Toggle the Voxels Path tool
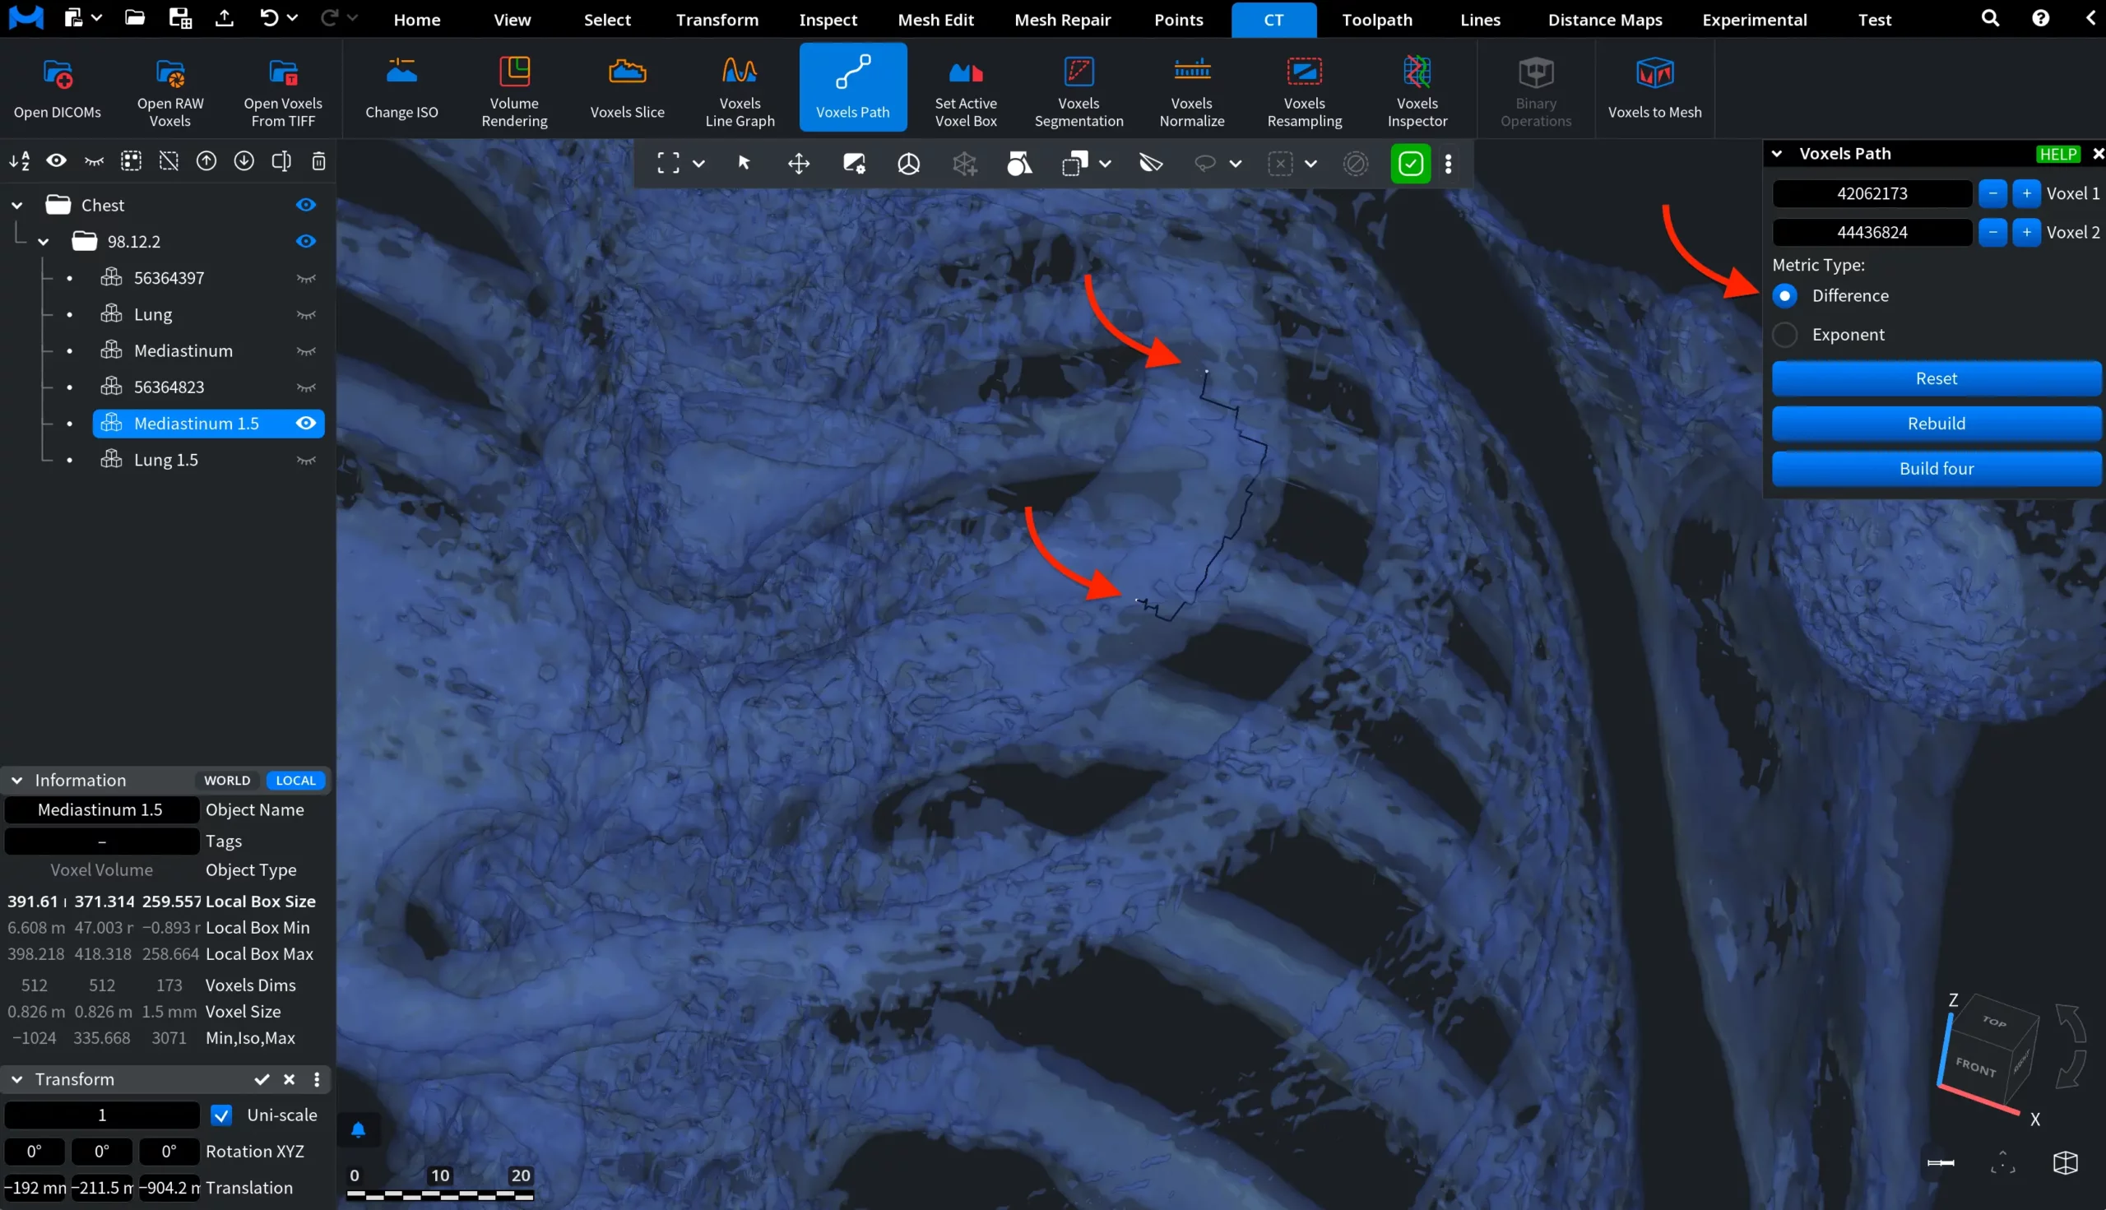Viewport: 2106px width, 1210px height. [853, 88]
